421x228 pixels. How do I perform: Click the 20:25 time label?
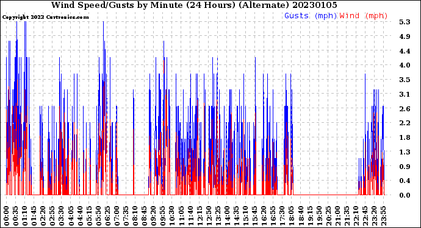pos(328,216)
